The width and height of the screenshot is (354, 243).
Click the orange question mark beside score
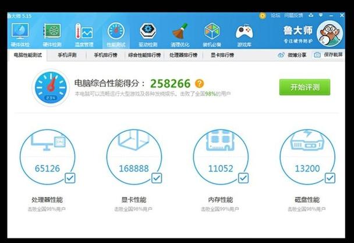point(199,83)
